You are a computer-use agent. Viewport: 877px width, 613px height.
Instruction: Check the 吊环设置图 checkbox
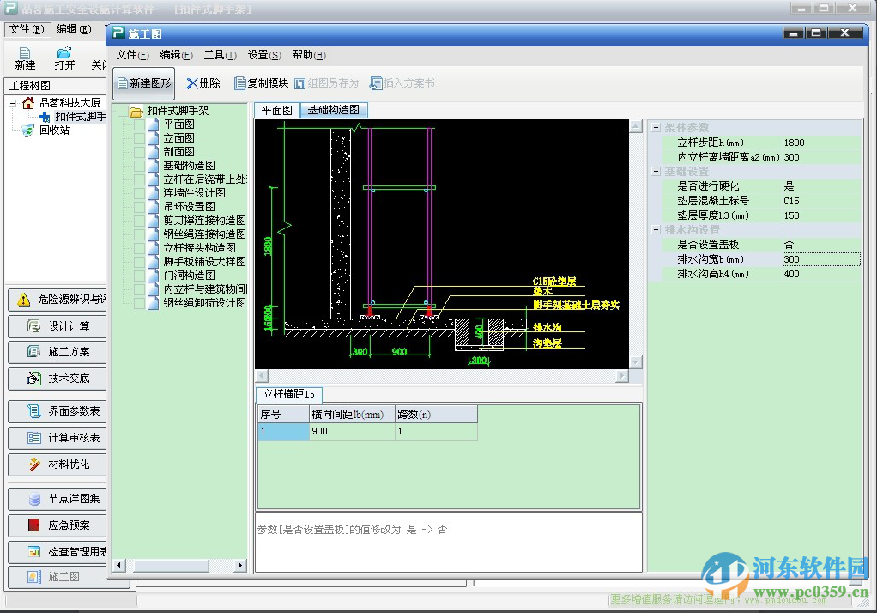pos(139,207)
